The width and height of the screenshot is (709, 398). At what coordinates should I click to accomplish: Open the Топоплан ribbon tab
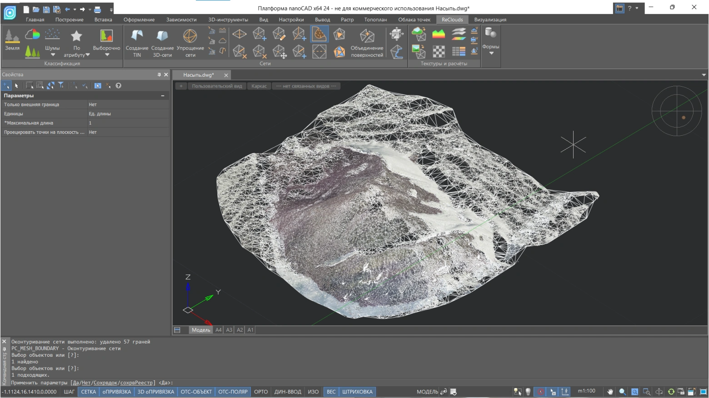pyautogui.click(x=375, y=20)
